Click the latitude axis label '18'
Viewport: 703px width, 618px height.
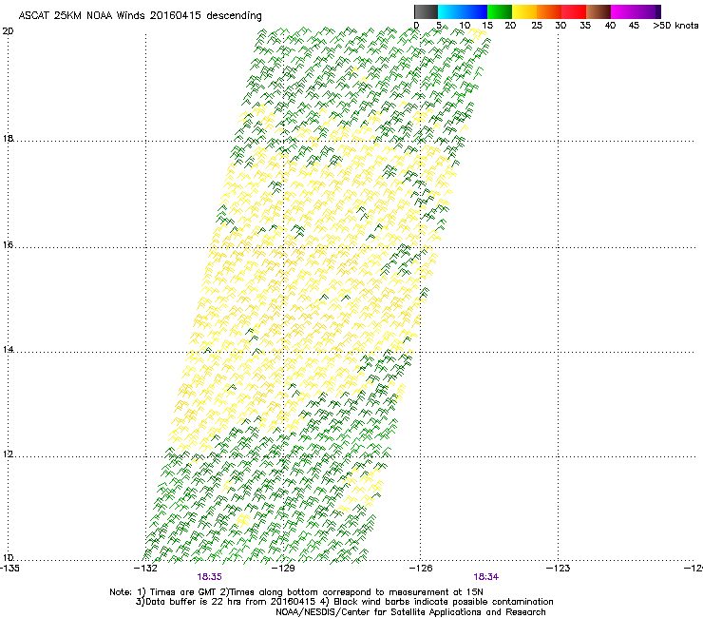click(8, 139)
